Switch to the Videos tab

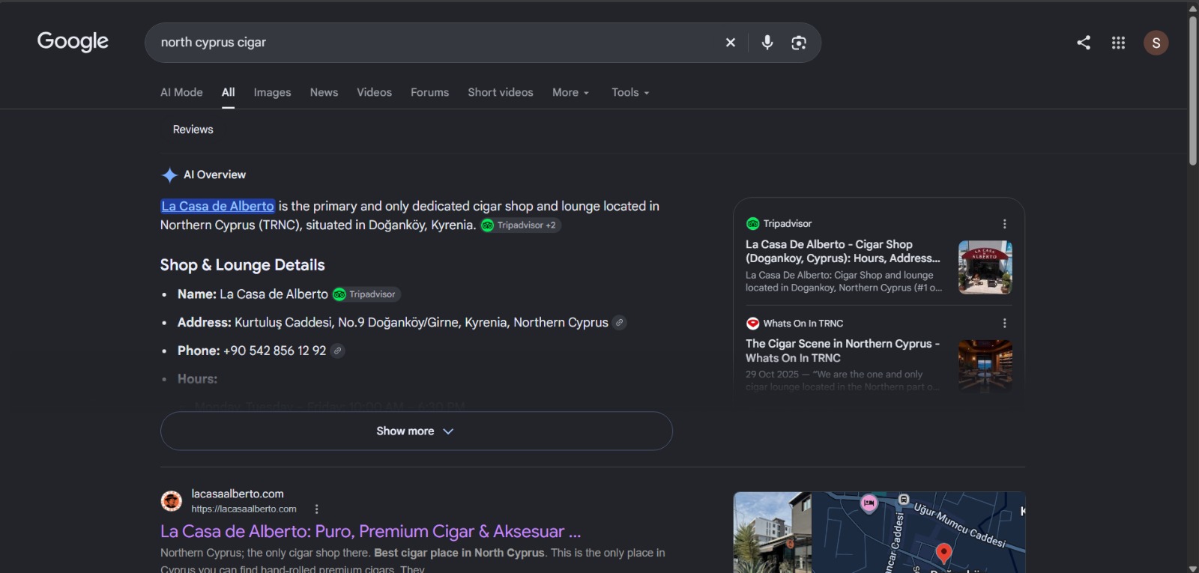[374, 93]
